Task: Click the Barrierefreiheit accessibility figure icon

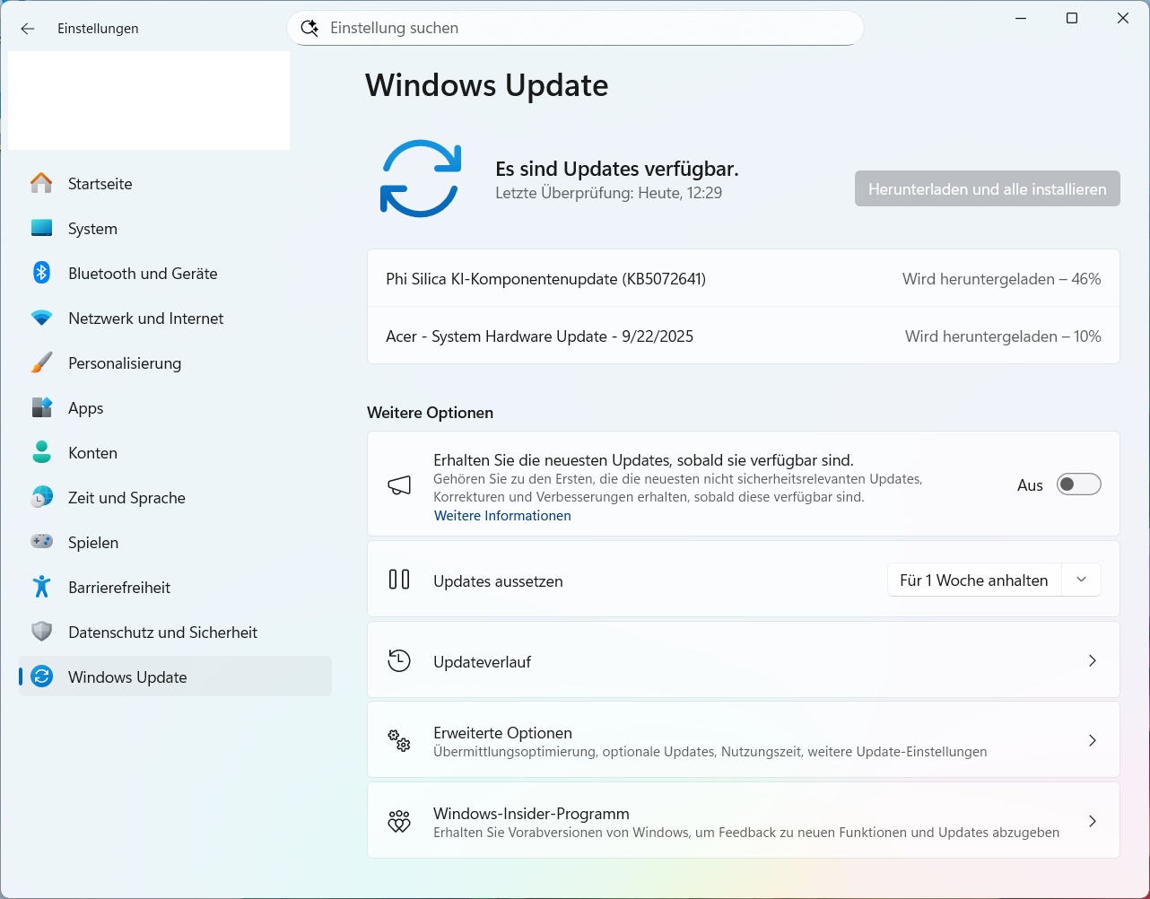Action: pyautogui.click(x=41, y=587)
